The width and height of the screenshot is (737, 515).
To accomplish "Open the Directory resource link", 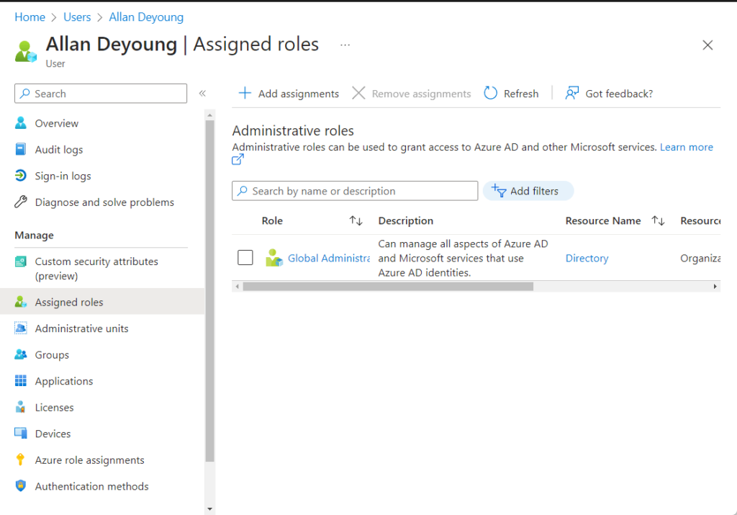I will coord(587,258).
